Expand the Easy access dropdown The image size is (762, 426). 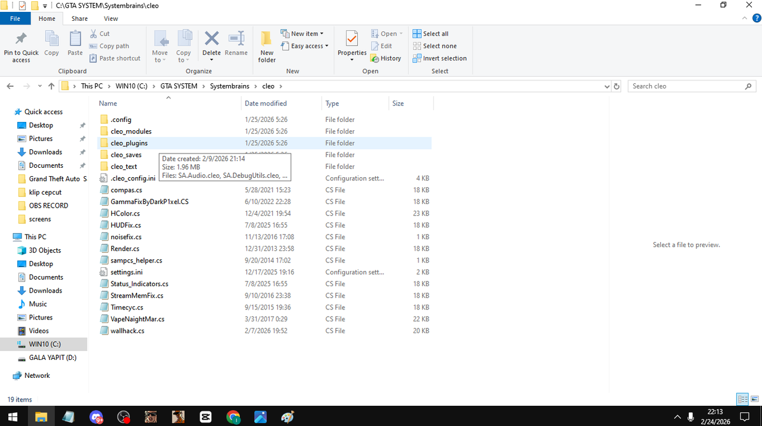[x=305, y=46]
